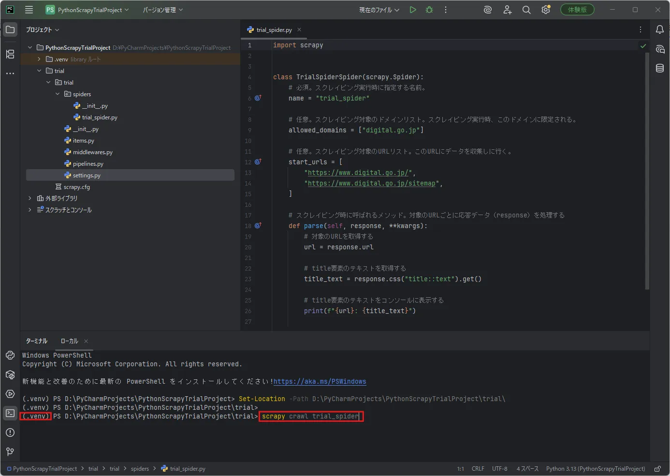The width and height of the screenshot is (670, 476).
Task: Open the Problems tool window icon
Action: pos(10,433)
